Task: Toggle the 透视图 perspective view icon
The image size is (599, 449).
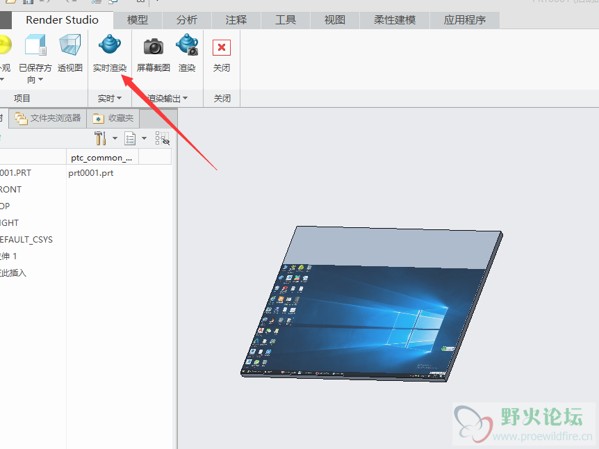Action: click(70, 45)
